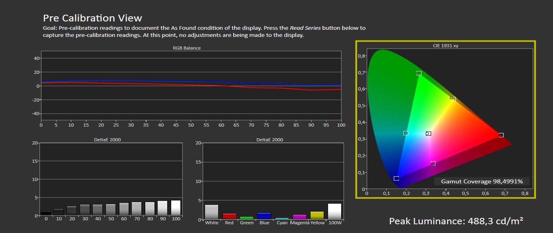Screen dimensions: 553x233
Task: Select the White bar in the color DeltaE chart
Action: point(211,212)
